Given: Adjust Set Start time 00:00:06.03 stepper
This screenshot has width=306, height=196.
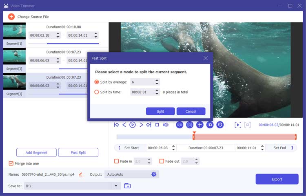Looking at the screenshot, I should tap(173, 148).
